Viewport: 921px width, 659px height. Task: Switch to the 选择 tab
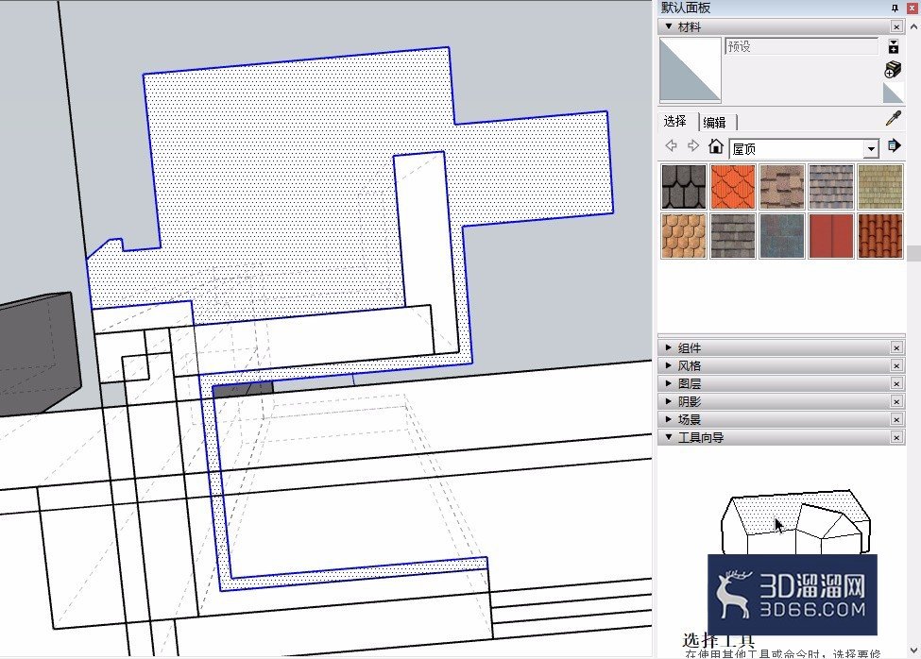click(676, 122)
